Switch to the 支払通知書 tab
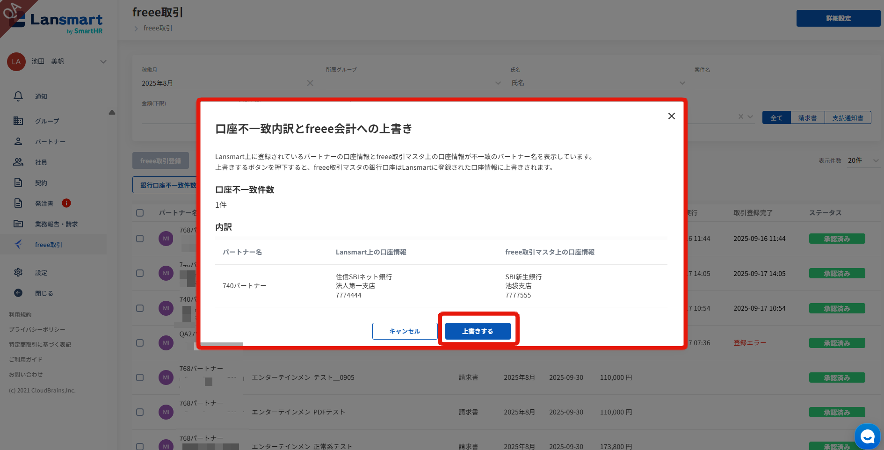Viewport: 884px width, 450px height. (848, 118)
